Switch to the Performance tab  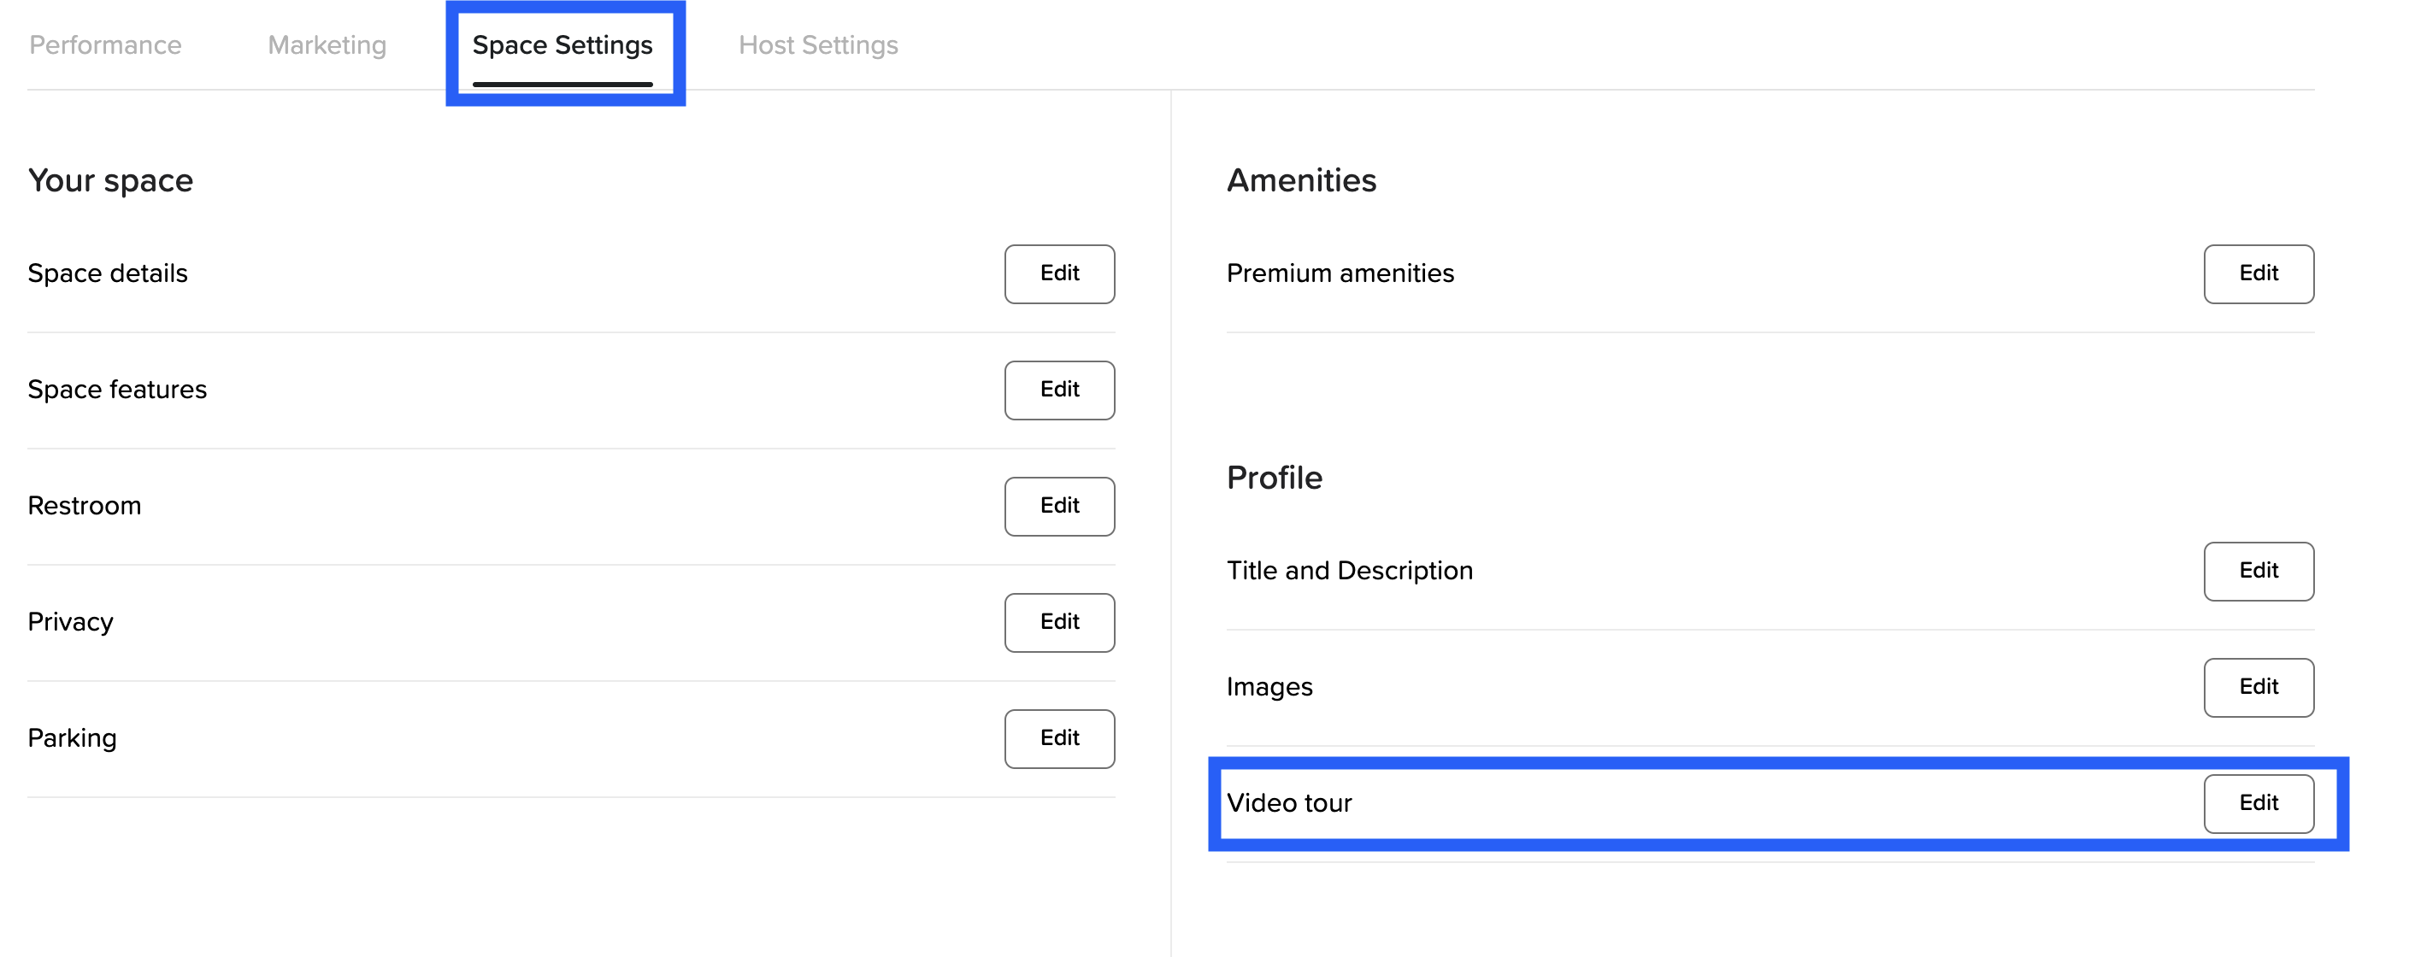(106, 44)
